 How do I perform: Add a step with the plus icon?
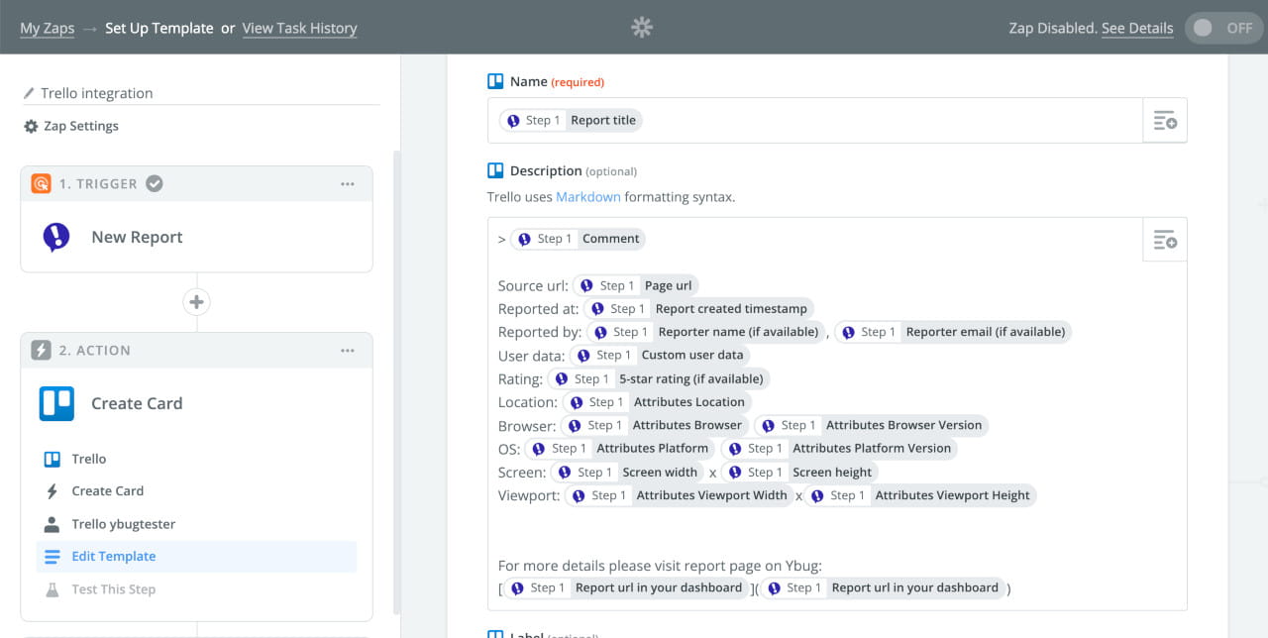[x=196, y=302]
